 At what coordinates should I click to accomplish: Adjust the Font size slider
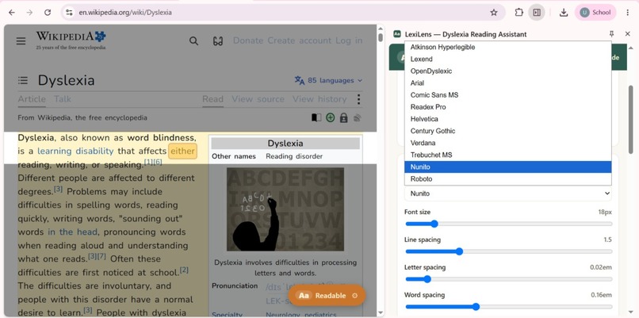(509, 224)
